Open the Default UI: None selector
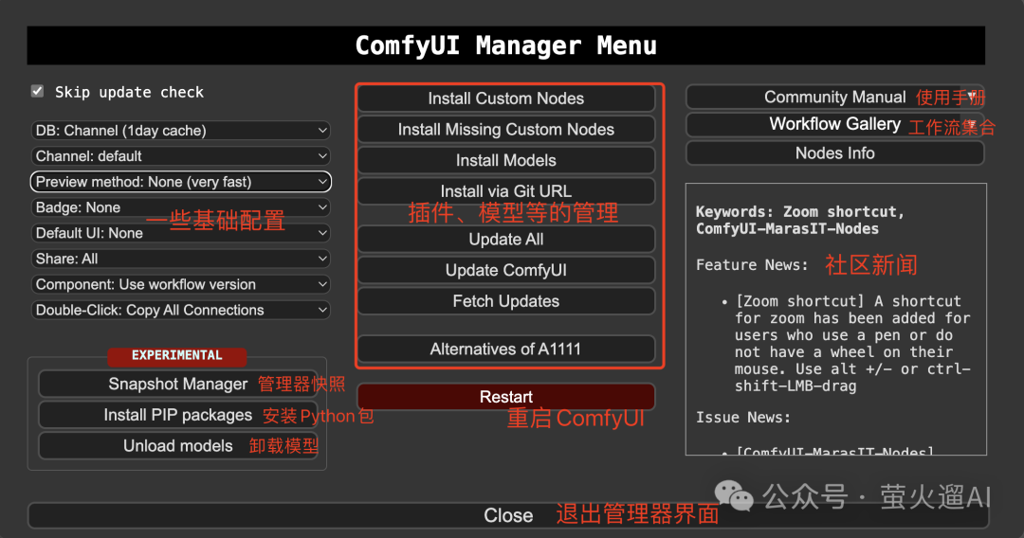The image size is (1024, 538). coord(180,233)
